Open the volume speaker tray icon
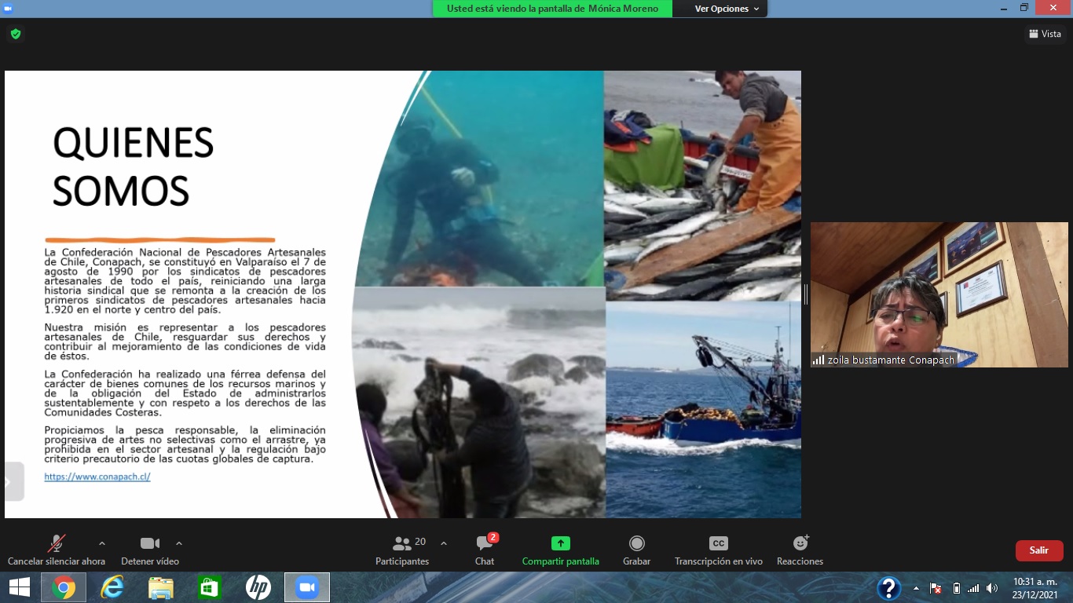 click(x=992, y=588)
